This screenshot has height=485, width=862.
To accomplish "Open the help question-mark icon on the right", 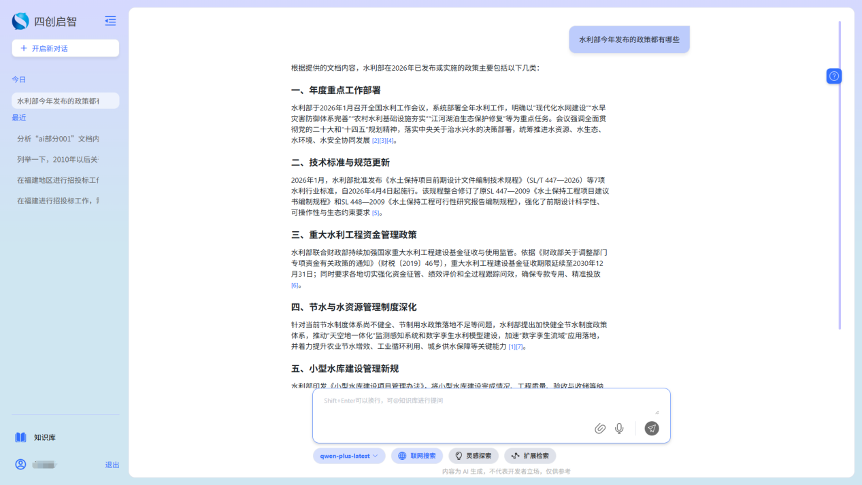I will pos(833,76).
